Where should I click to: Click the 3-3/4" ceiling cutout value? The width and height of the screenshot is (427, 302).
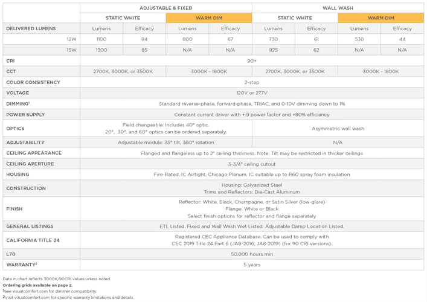[x=251, y=164]
